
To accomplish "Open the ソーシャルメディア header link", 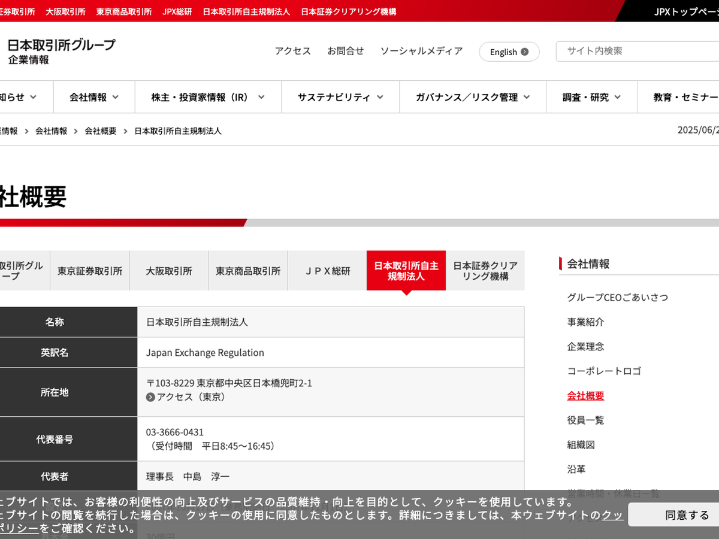I will tap(421, 52).
